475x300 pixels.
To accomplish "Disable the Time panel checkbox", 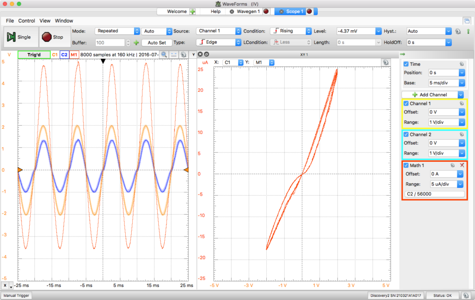I will (x=406, y=64).
